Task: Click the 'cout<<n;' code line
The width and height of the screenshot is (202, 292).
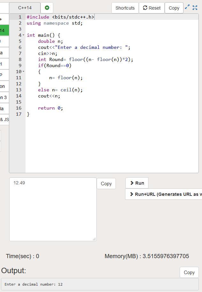Action: (49, 96)
